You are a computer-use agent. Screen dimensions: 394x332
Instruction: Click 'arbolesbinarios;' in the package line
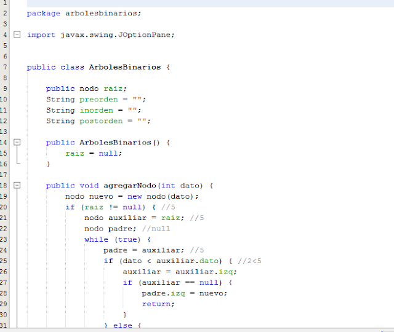[103, 13]
